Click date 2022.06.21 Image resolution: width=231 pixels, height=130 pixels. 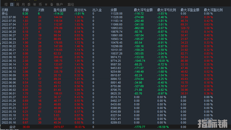9,50
